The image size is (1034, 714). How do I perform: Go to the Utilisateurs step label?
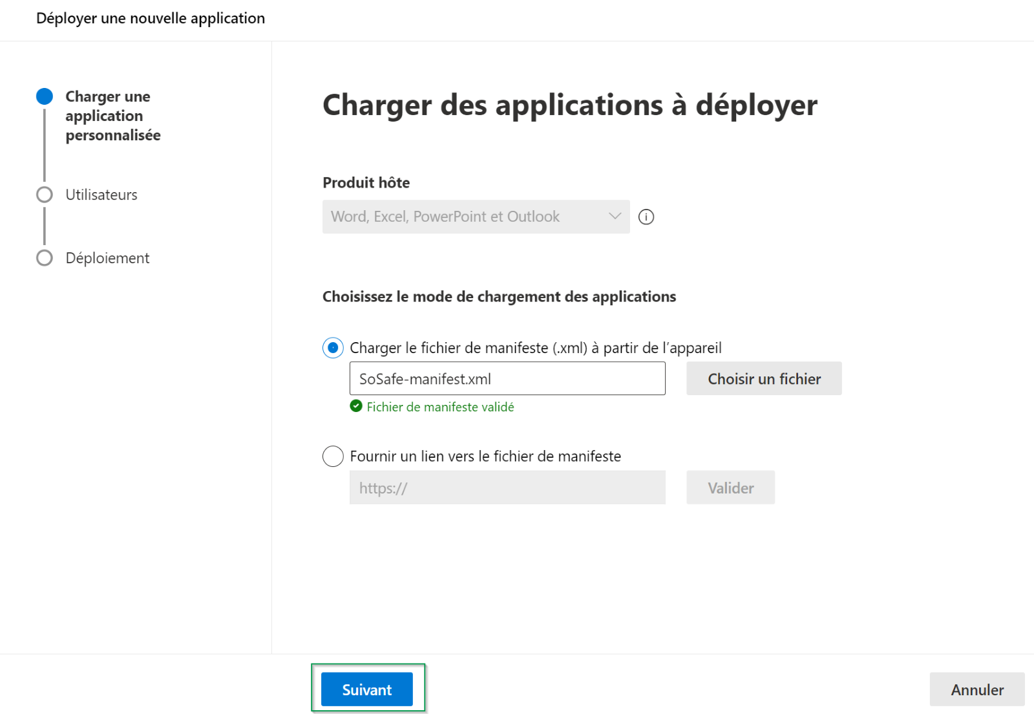[101, 195]
